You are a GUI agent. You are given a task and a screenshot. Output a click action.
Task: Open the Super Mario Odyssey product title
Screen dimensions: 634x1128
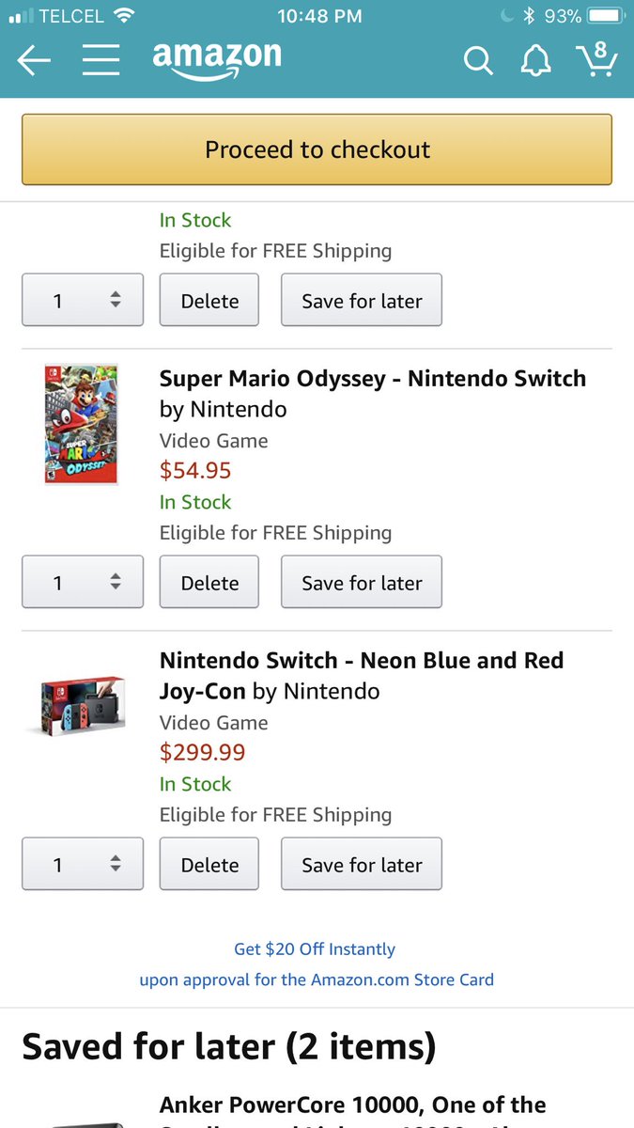pos(372,379)
